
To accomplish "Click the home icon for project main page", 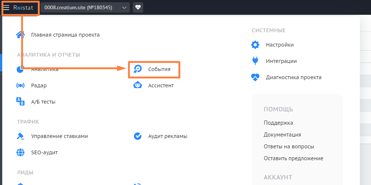I will pos(20,35).
